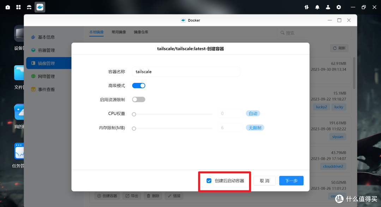Click the CPU权重 slider handle
The width and height of the screenshot is (381, 207).
134,114
